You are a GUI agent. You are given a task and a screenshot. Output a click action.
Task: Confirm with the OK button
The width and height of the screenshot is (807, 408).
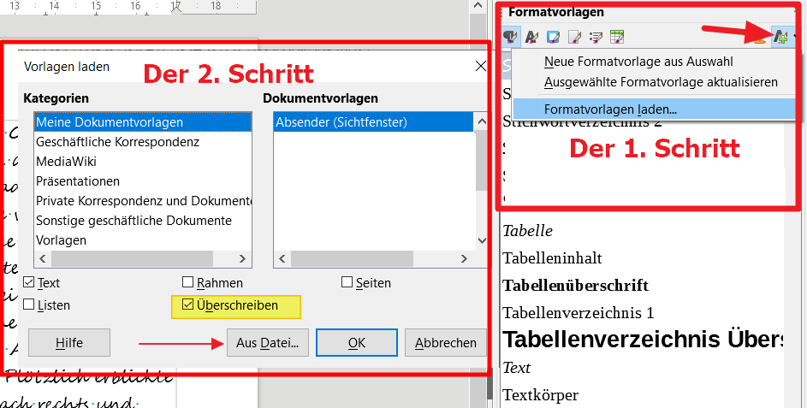[357, 343]
